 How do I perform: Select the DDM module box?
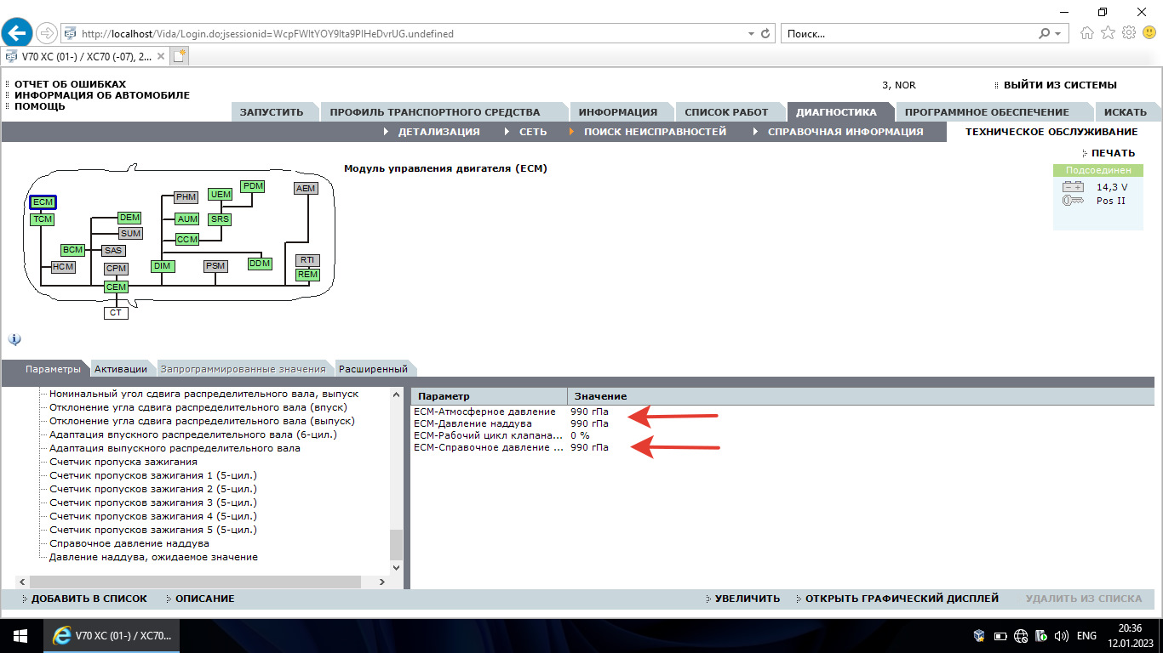tap(260, 264)
